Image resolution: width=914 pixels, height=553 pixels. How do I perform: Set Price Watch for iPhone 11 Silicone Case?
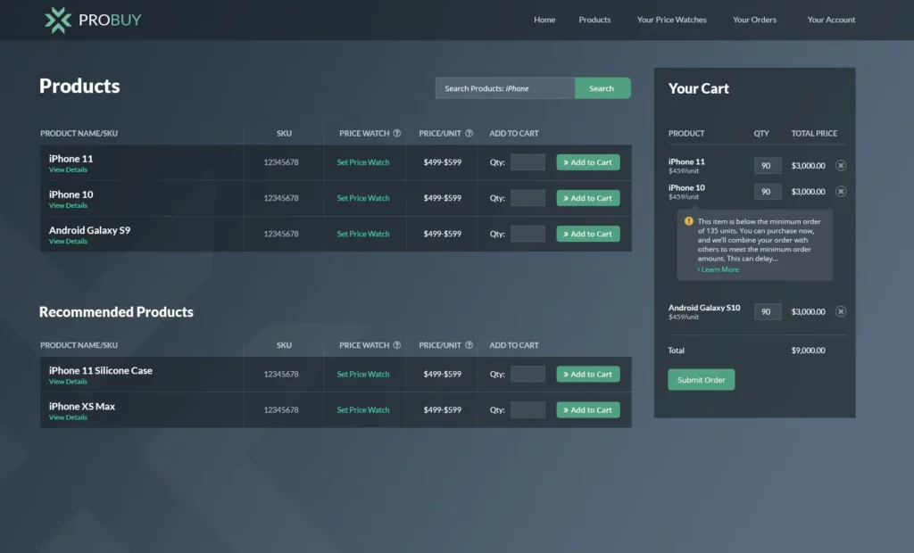click(363, 374)
